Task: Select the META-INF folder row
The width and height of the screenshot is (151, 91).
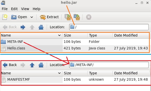Action: tap(75, 42)
